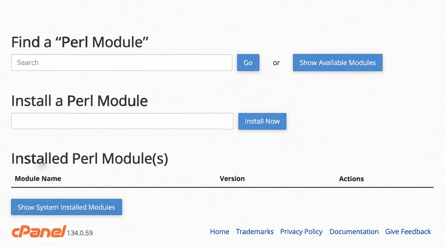Click the Version column header
The height and width of the screenshot is (247, 445).
pyautogui.click(x=232, y=179)
